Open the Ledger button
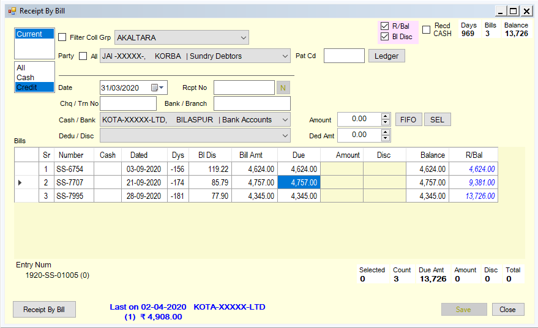538x328 pixels. pos(387,56)
